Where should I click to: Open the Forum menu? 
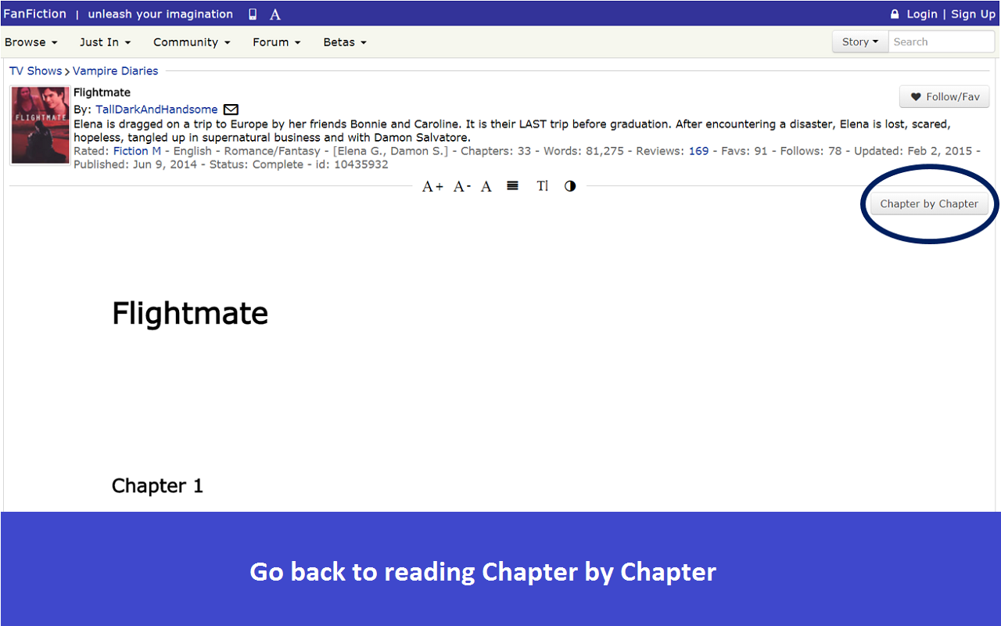pyautogui.click(x=275, y=42)
